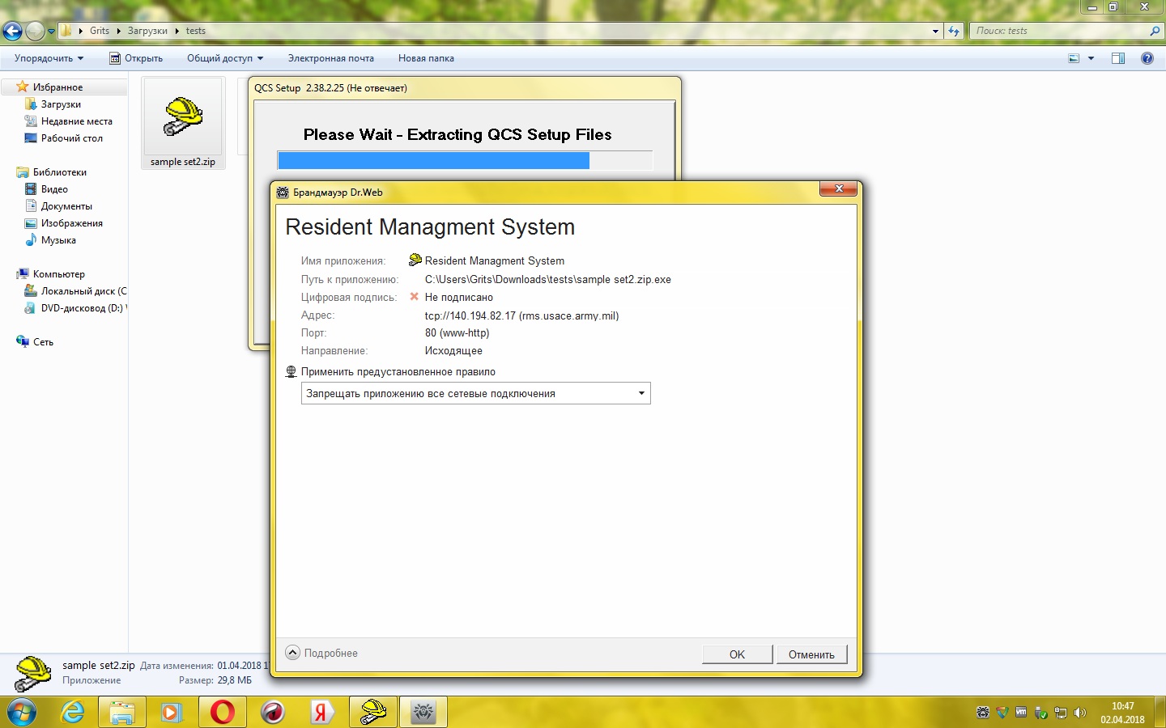Change the Explorer view mode icon
Image resolution: width=1166 pixels, height=728 pixels.
coord(1074,58)
